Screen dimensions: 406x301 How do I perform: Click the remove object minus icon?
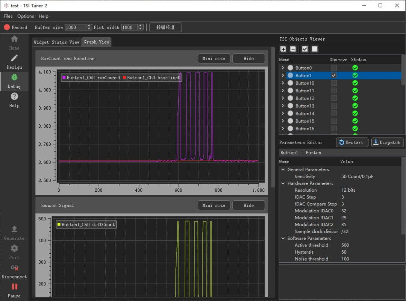pyautogui.click(x=293, y=49)
